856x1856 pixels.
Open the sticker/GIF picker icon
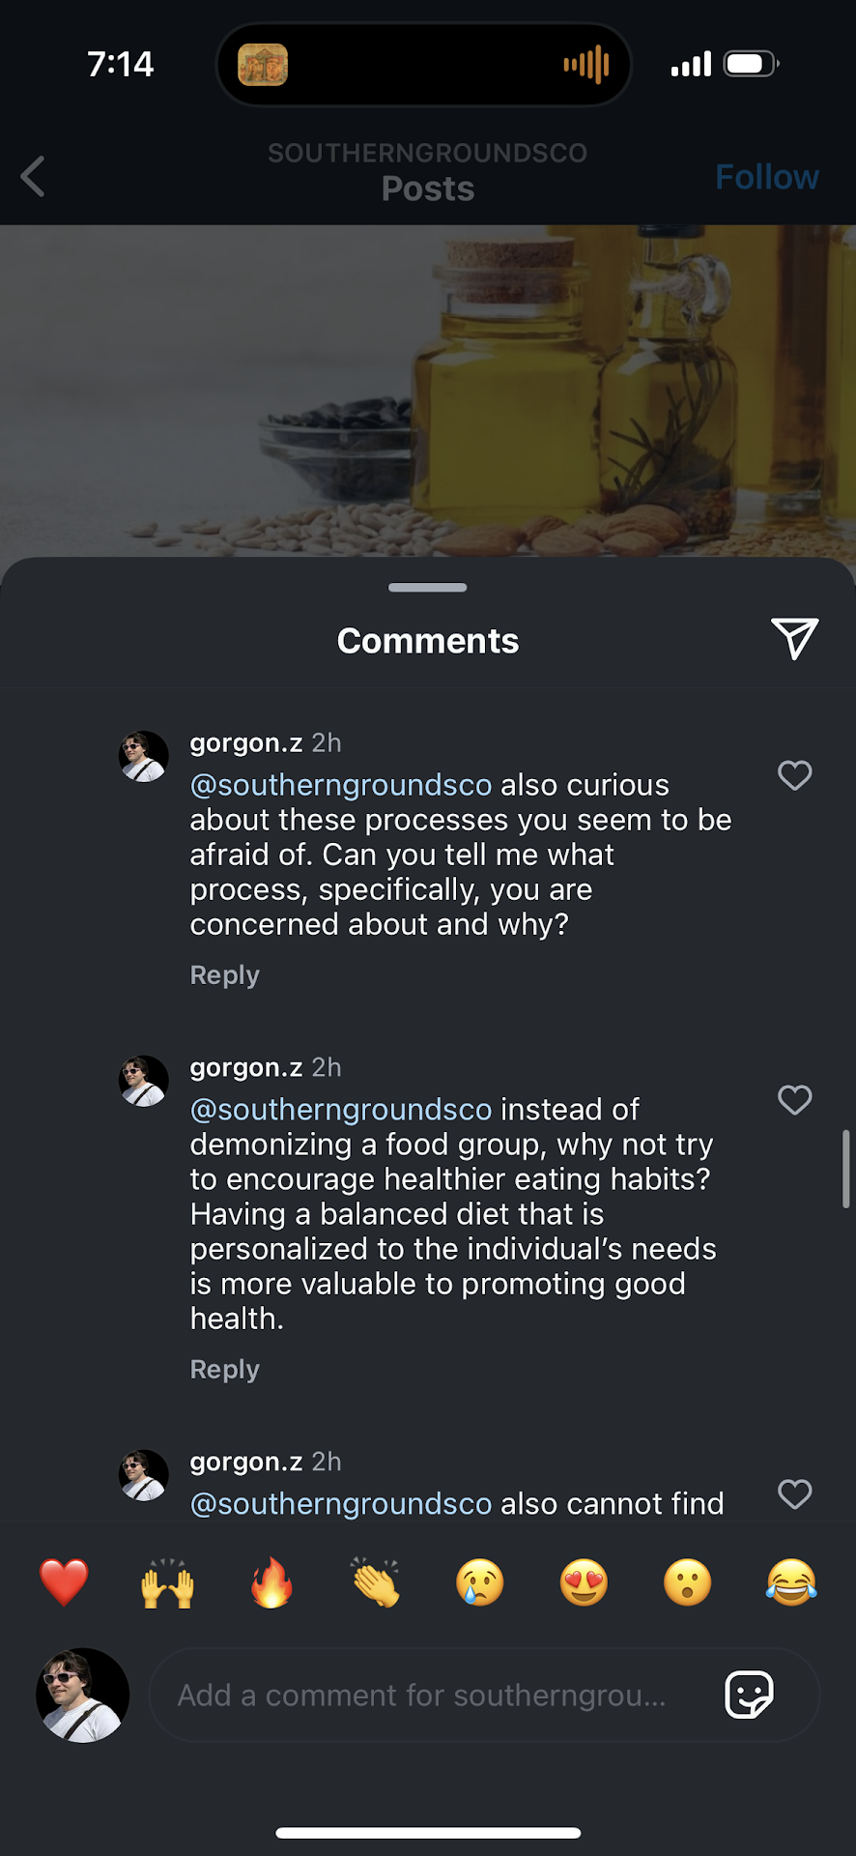[749, 1695]
